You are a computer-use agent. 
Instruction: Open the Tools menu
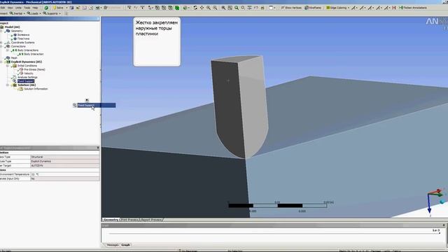point(27,8)
